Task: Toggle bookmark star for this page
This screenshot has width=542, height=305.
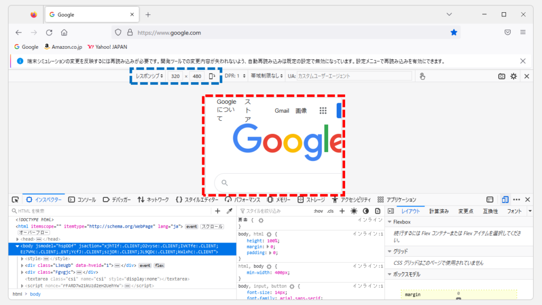Action: (x=454, y=32)
